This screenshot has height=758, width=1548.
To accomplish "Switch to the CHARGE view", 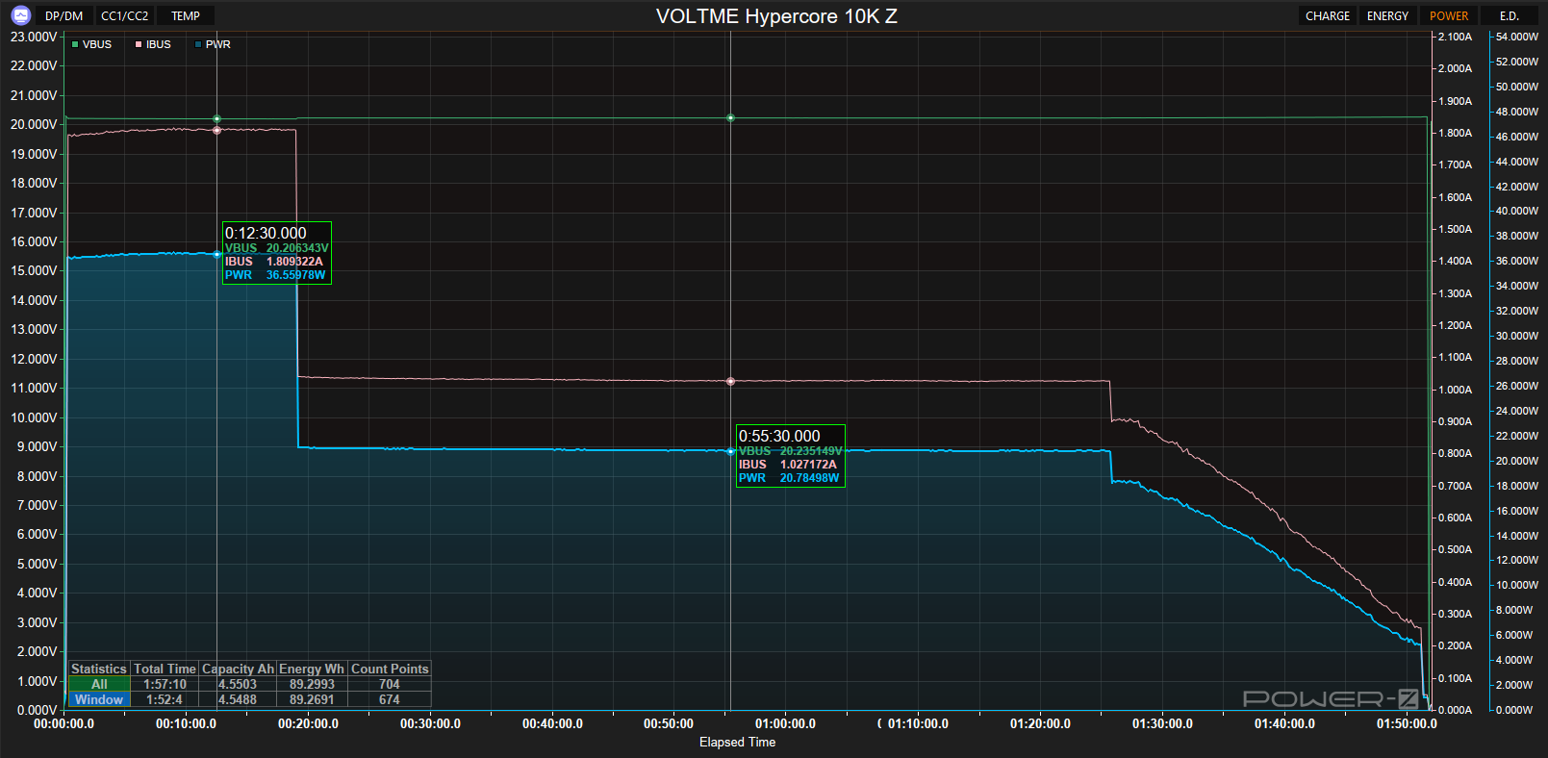I will (x=1328, y=16).
